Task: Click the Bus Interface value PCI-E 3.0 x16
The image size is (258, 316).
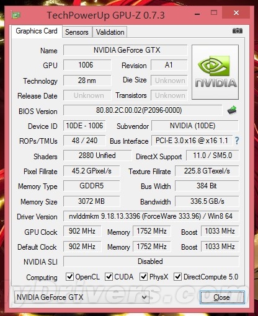Action: (x=192, y=141)
